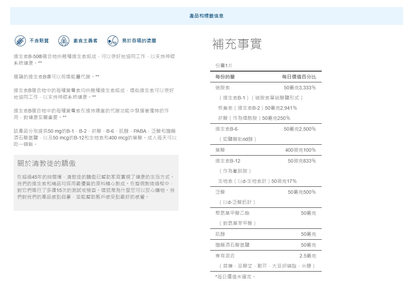408x281 pixels.
Task: Click the *每日價值未確定 footnote
Action: (x=235, y=277)
